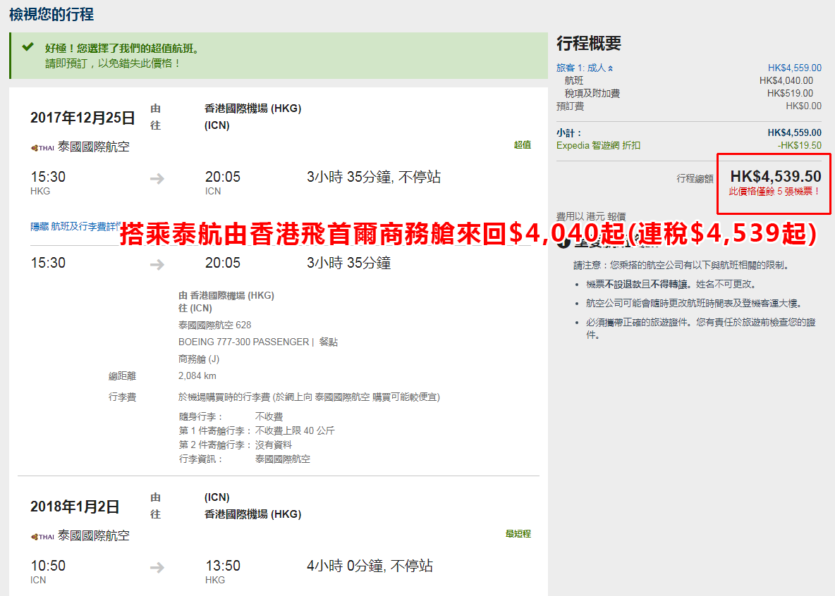
Task: Click the 此價格僅餘 5 張機票 warning
Action: click(x=775, y=192)
